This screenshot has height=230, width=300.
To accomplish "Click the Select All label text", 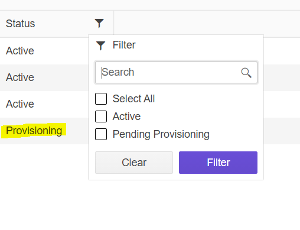I will (133, 99).
